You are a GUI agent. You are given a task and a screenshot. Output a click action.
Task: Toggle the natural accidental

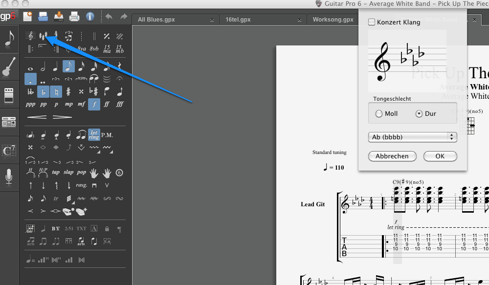coord(56,92)
